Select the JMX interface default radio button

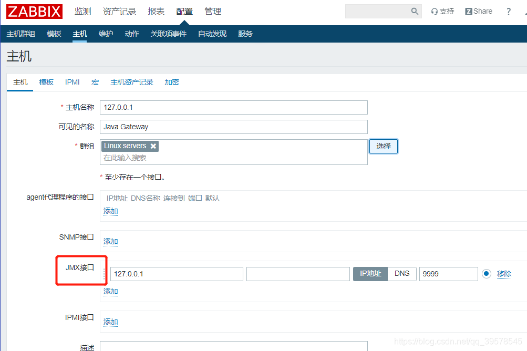[487, 274]
